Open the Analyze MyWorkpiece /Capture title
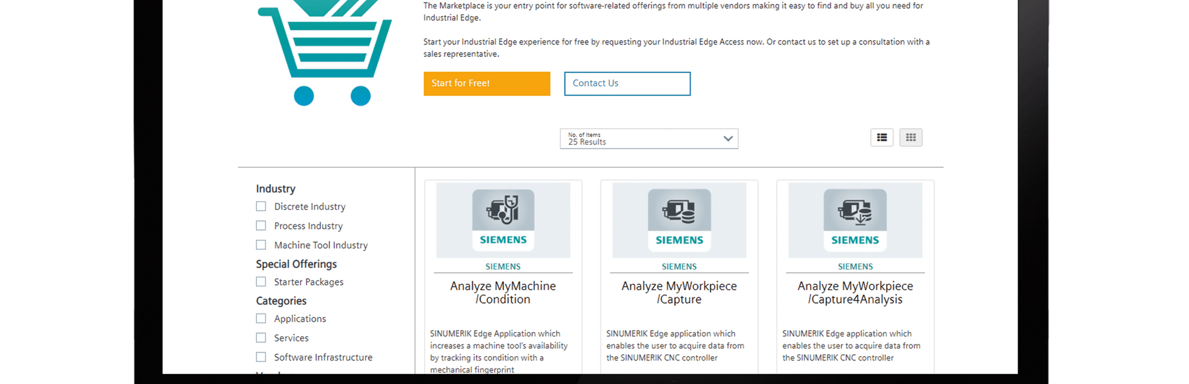The image size is (1189, 384). pyautogui.click(x=679, y=292)
